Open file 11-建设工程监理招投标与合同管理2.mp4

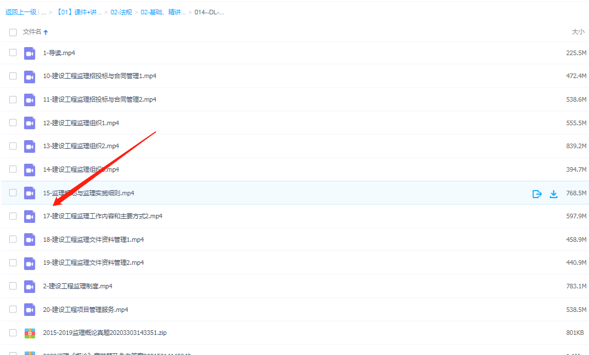tap(99, 99)
